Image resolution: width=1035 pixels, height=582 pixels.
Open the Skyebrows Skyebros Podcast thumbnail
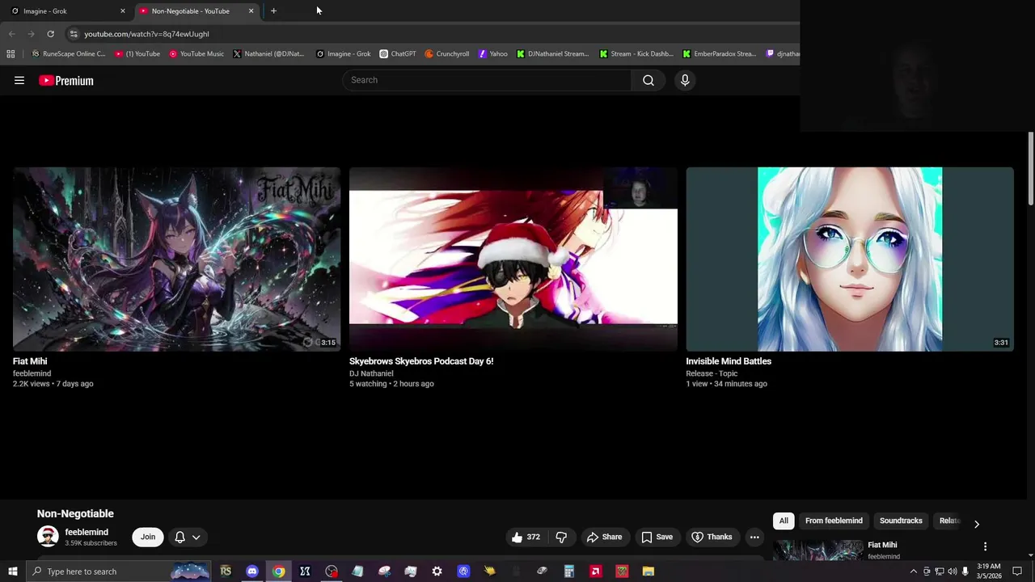513,259
